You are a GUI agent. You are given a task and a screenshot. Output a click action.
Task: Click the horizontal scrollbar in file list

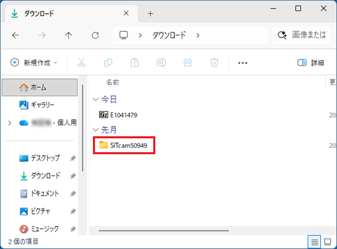[164, 230]
